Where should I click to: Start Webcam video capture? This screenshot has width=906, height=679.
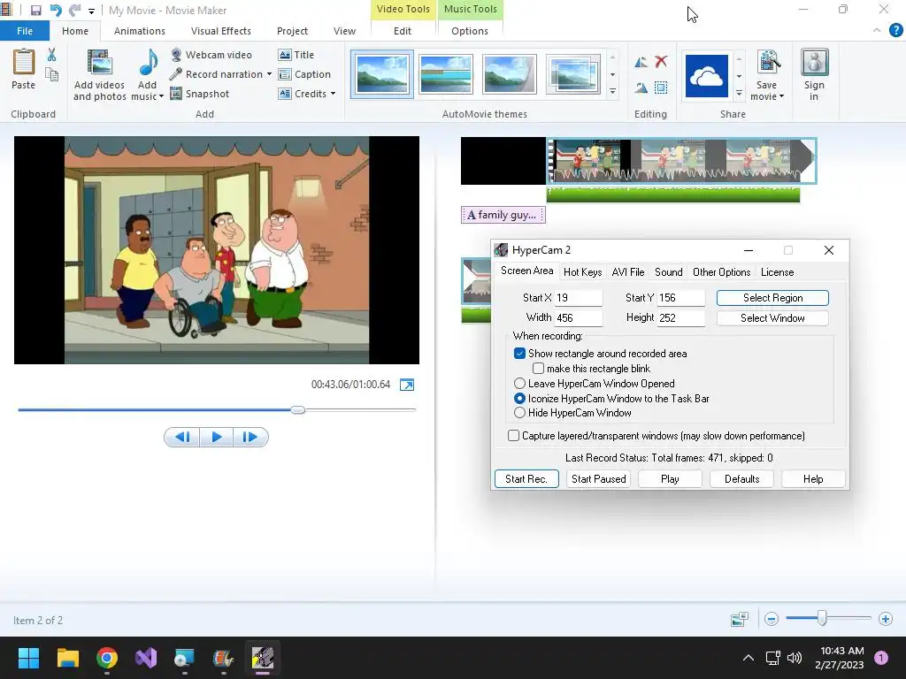(211, 55)
